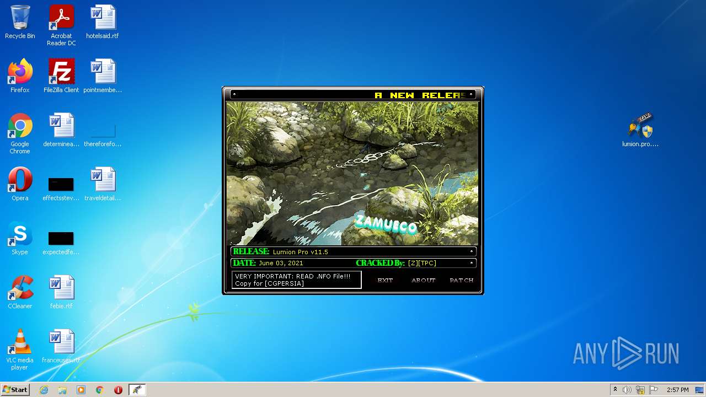Launch Firefox from desktop shortcut
Screen dimensions: 706x397
(20, 76)
